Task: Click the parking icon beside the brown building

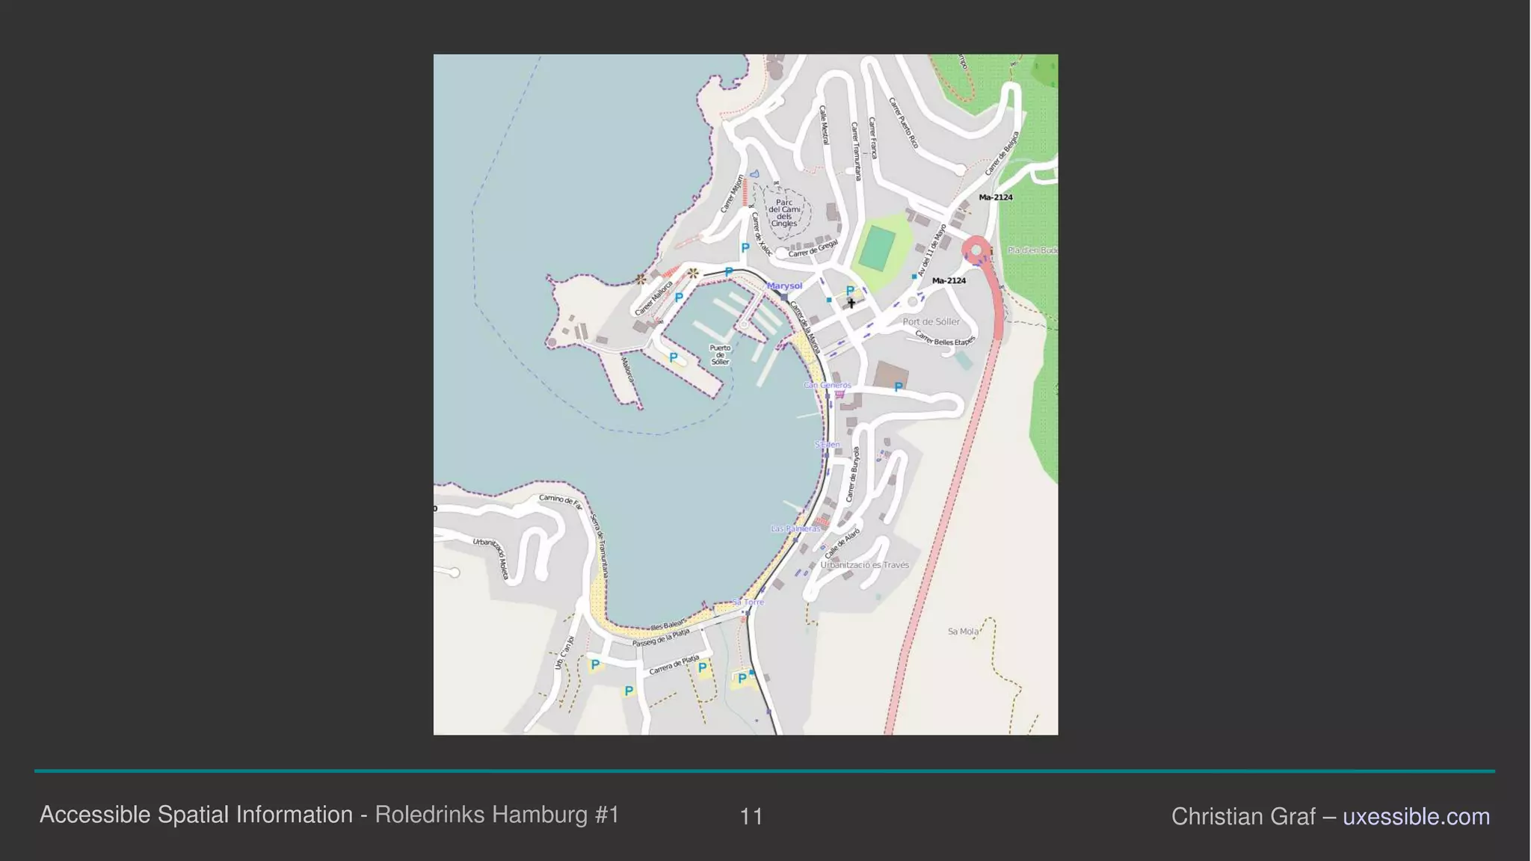Action: [899, 387]
